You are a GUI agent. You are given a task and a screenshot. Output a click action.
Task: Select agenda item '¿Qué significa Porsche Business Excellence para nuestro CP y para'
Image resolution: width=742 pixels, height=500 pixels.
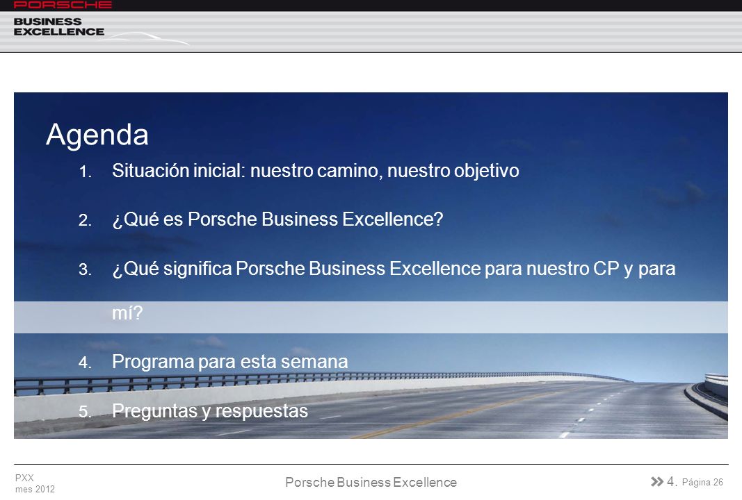[x=394, y=269]
